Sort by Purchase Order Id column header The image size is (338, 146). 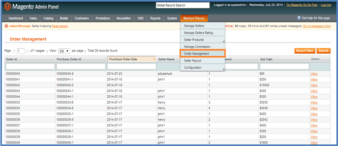coord(69,59)
